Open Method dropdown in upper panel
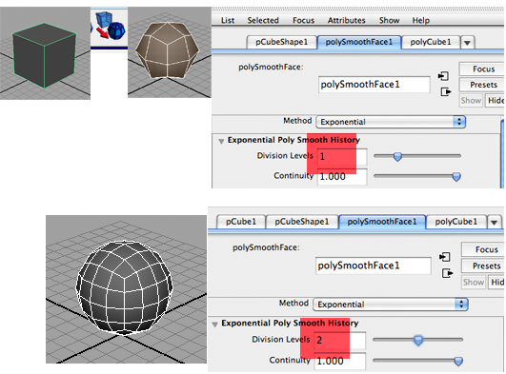Viewport: 506px width, 374px height. coord(391,122)
